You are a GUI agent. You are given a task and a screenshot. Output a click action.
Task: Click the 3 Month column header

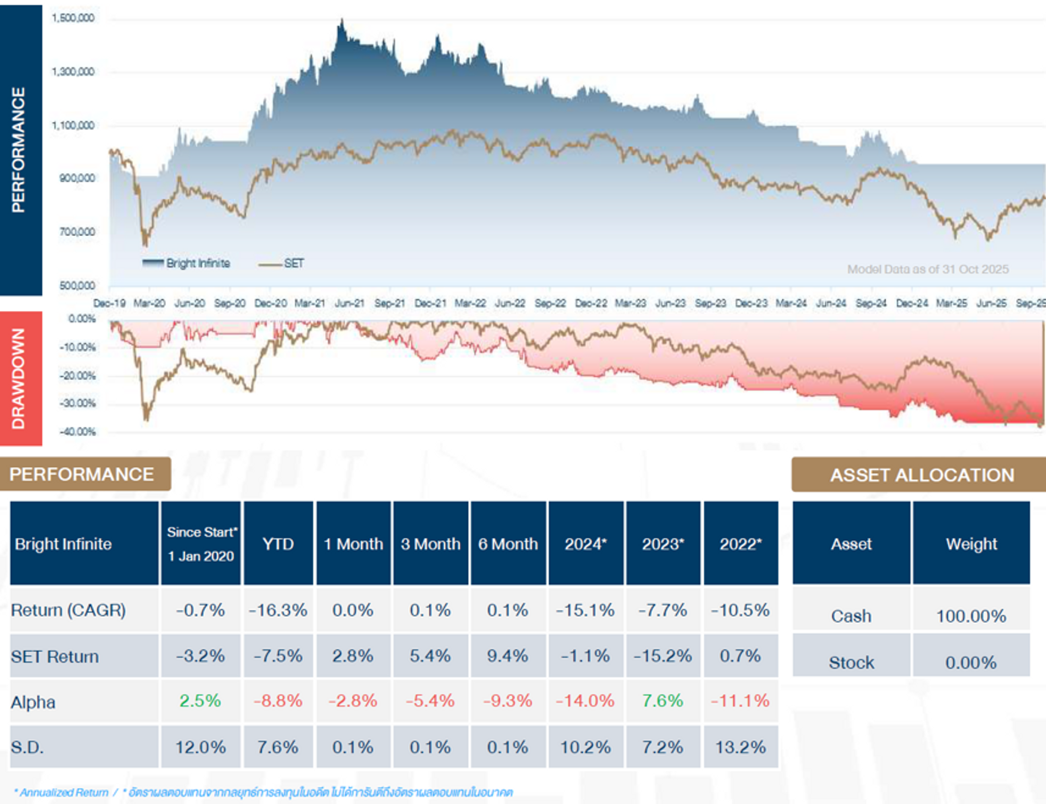[x=430, y=544]
